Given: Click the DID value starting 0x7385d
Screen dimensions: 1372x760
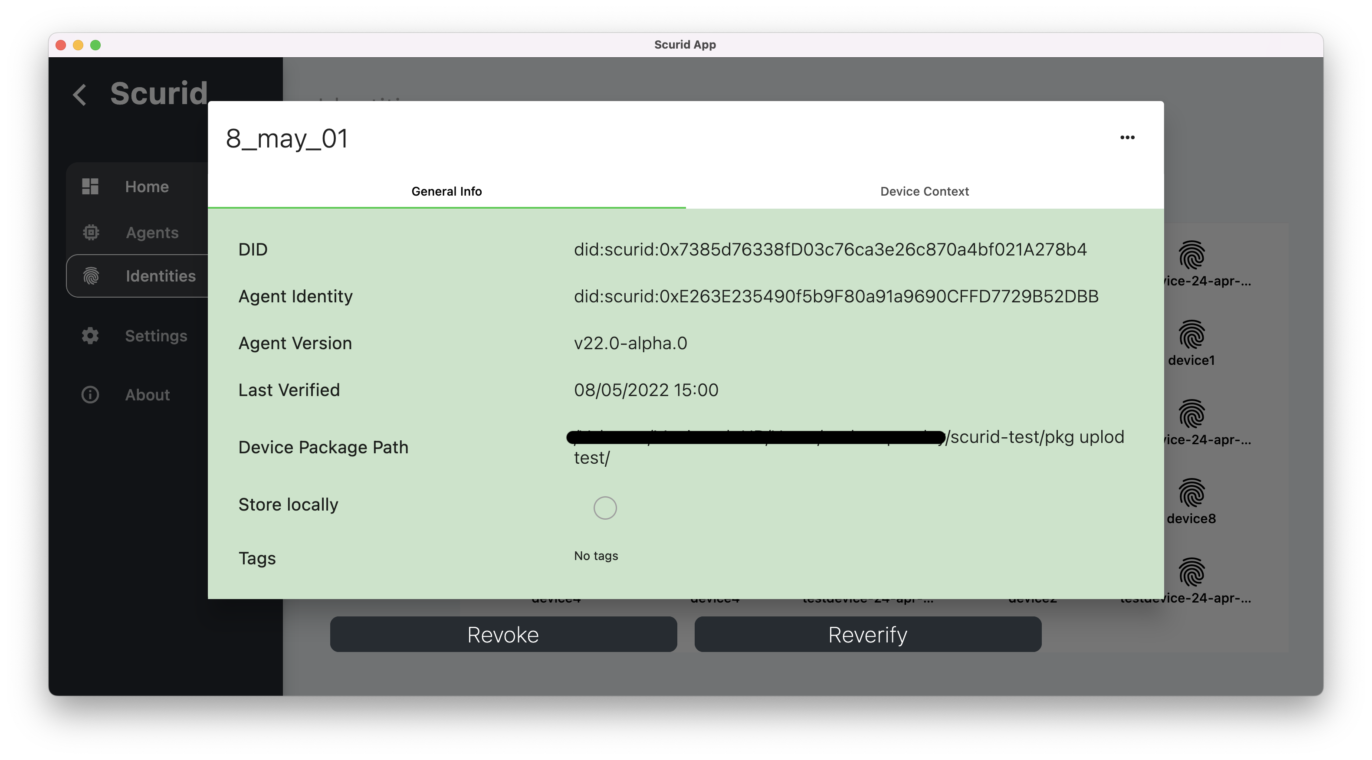Looking at the screenshot, I should point(830,249).
